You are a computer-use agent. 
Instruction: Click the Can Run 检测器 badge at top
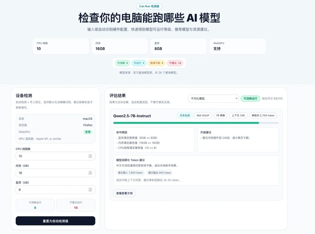point(149,6)
